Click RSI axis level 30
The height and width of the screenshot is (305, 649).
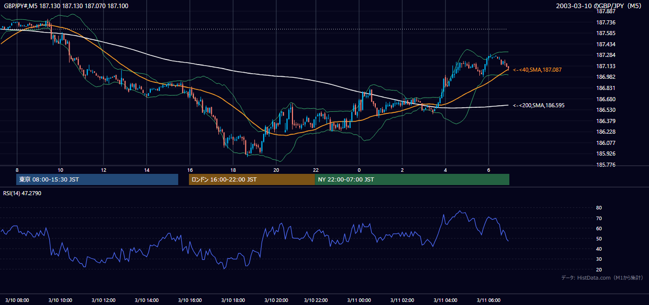[x=599, y=259]
